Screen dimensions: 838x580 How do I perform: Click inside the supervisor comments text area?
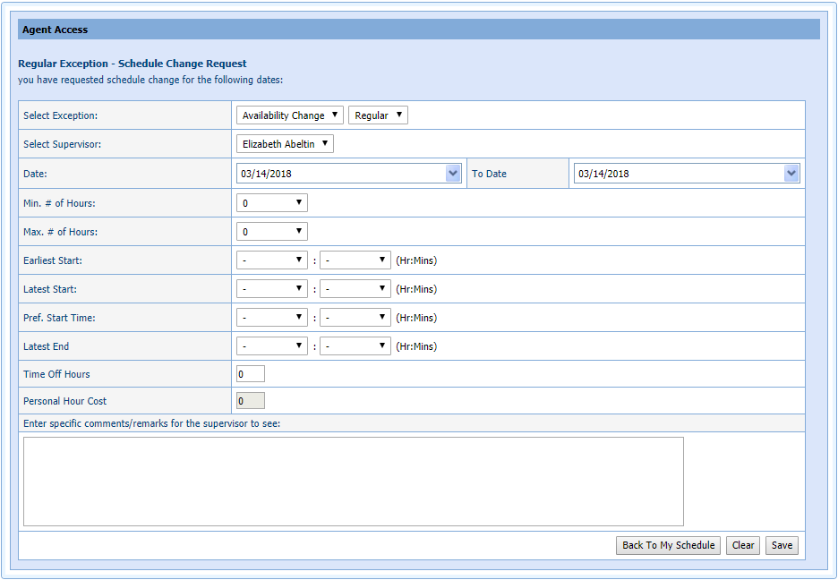[x=353, y=482]
